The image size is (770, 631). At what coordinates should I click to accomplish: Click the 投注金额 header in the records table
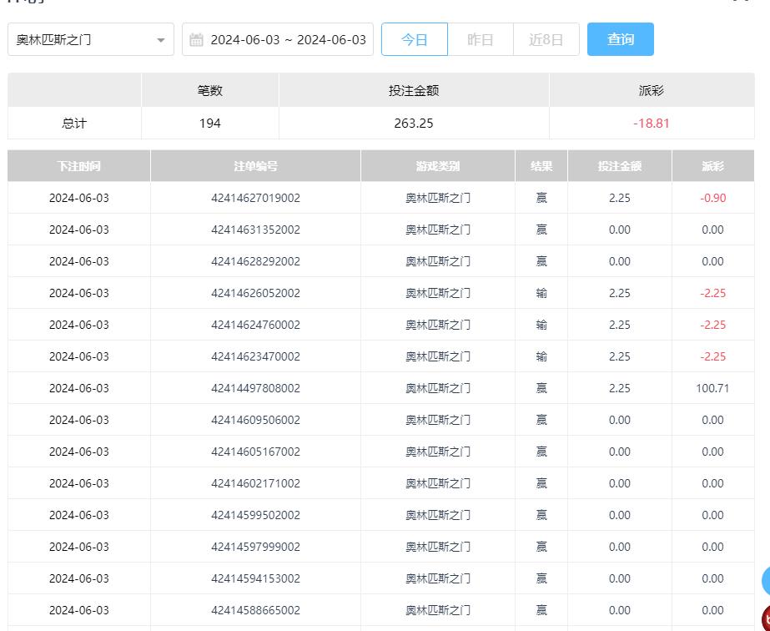[x=620, y=166]
